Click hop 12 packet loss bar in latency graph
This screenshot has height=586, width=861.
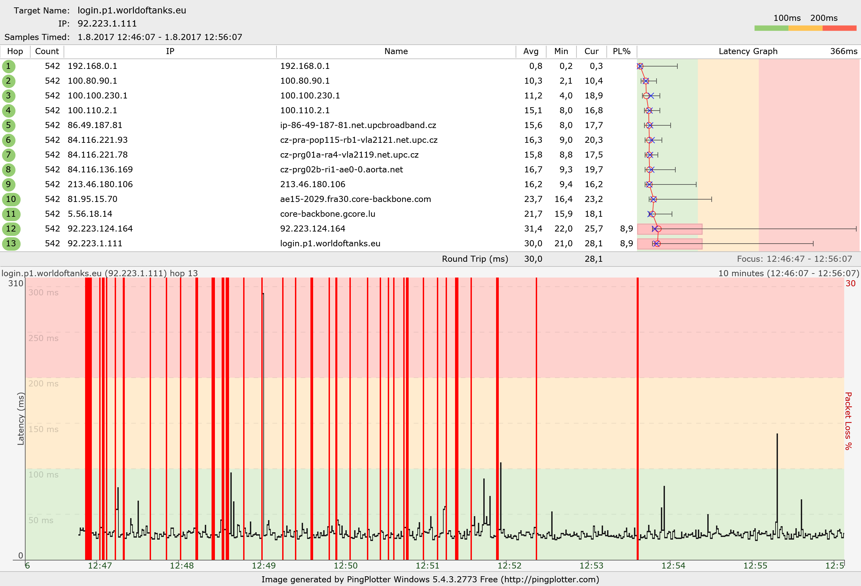tap(679, 229)
